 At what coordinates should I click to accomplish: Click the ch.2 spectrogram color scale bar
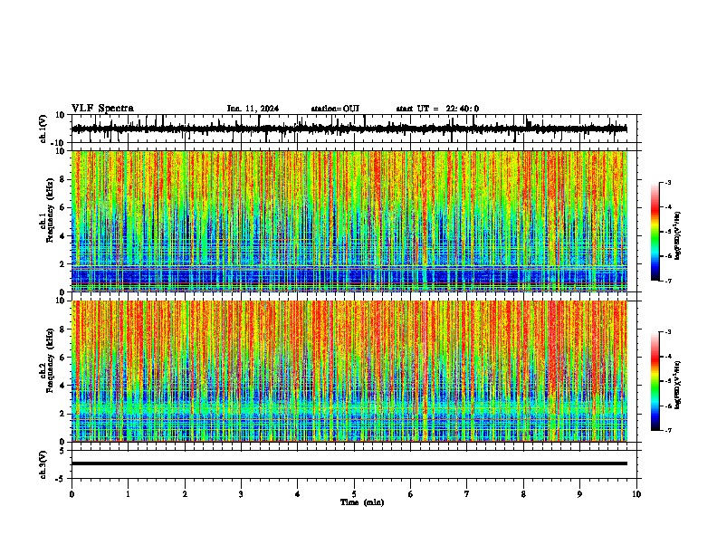(655, 381)
